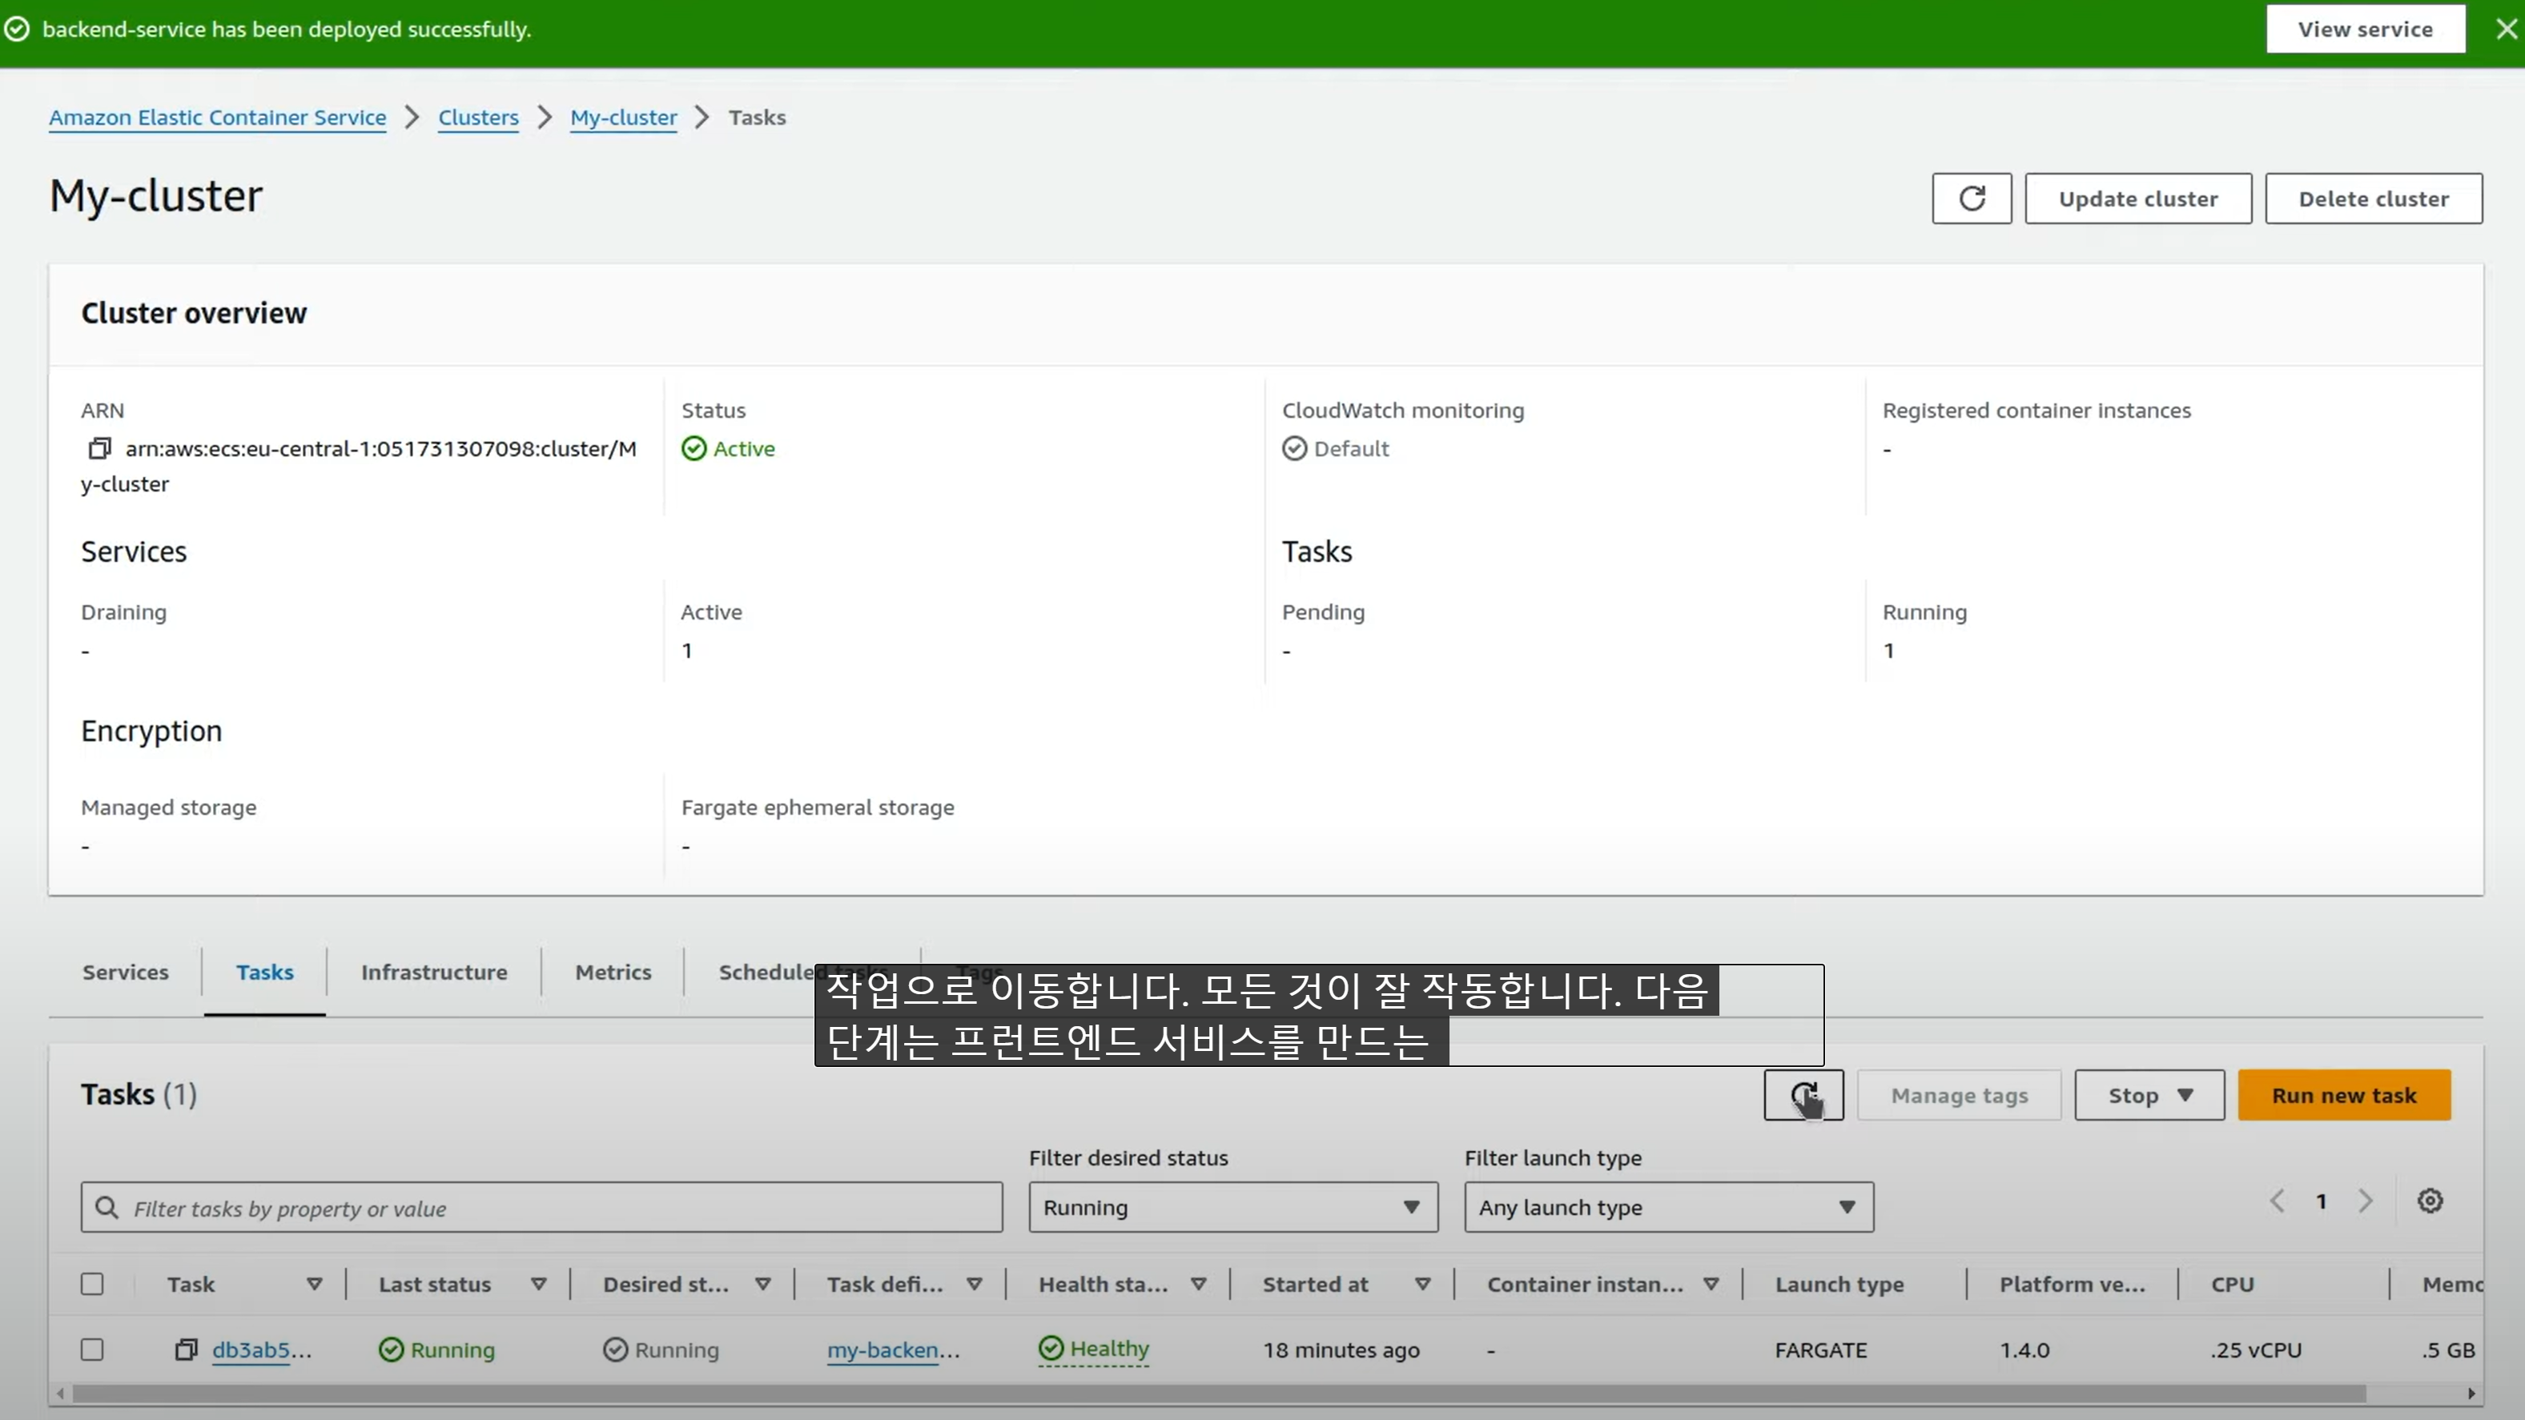Open Filter desired status Running dropdown
Screen dimensions: 2525x1420
point(1233,1207)
